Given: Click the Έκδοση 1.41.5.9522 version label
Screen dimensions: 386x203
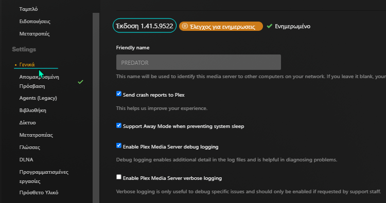Looking at the screenshot, I should (x=145, y=26).
